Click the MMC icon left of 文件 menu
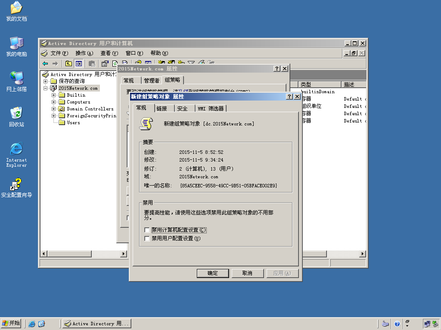441x330 pixels. 44,53
